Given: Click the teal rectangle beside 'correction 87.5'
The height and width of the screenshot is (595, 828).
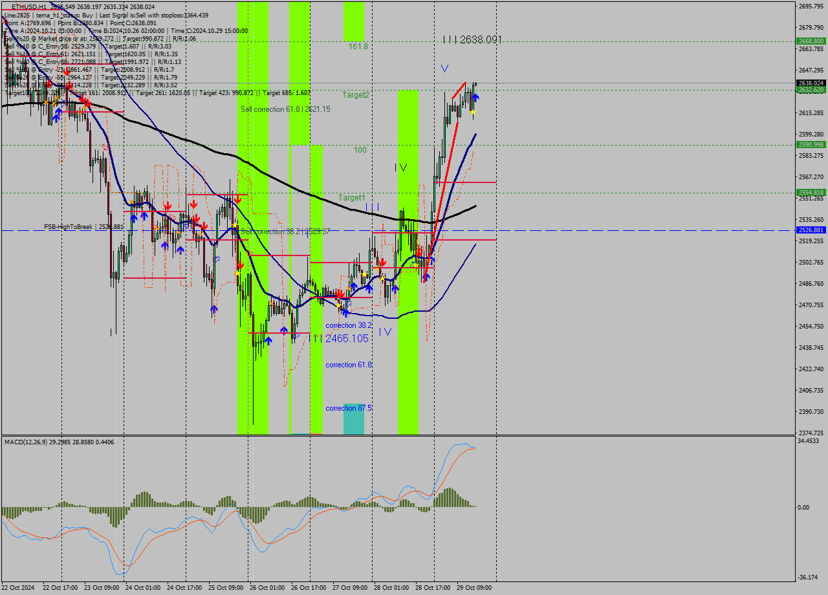Looking at the screenshot, I should [x=354, y=419].
